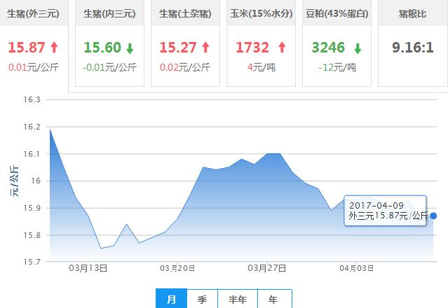448x308 pixels.
Task: Click the red up arrow beside 1732
Action: coord(281,48)
